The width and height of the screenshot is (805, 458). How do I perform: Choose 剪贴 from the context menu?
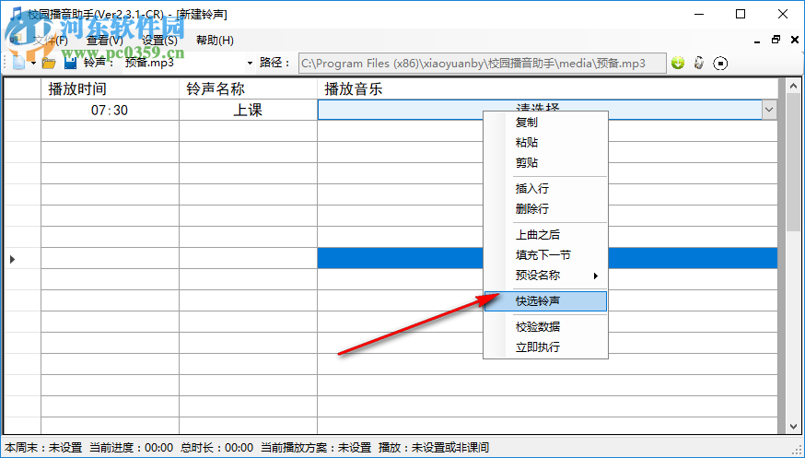(x=546, y=163)
